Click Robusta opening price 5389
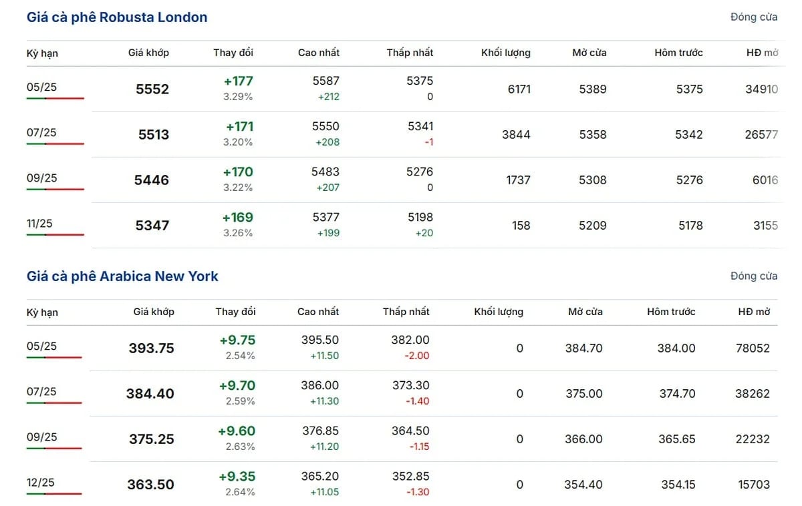 (593, 89)
